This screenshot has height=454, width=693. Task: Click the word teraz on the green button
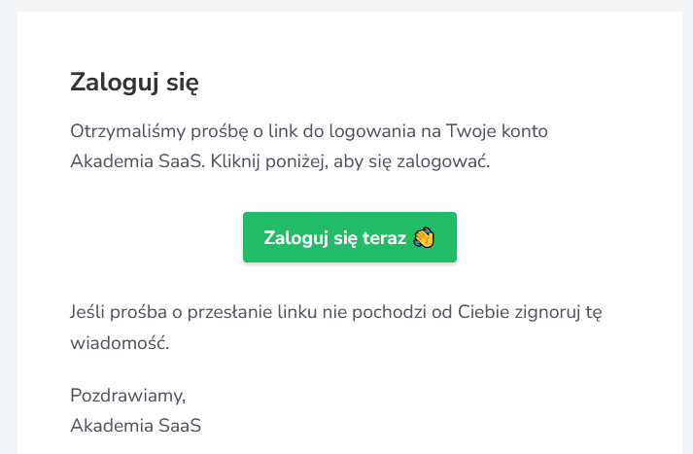click(x=385, y=238)
